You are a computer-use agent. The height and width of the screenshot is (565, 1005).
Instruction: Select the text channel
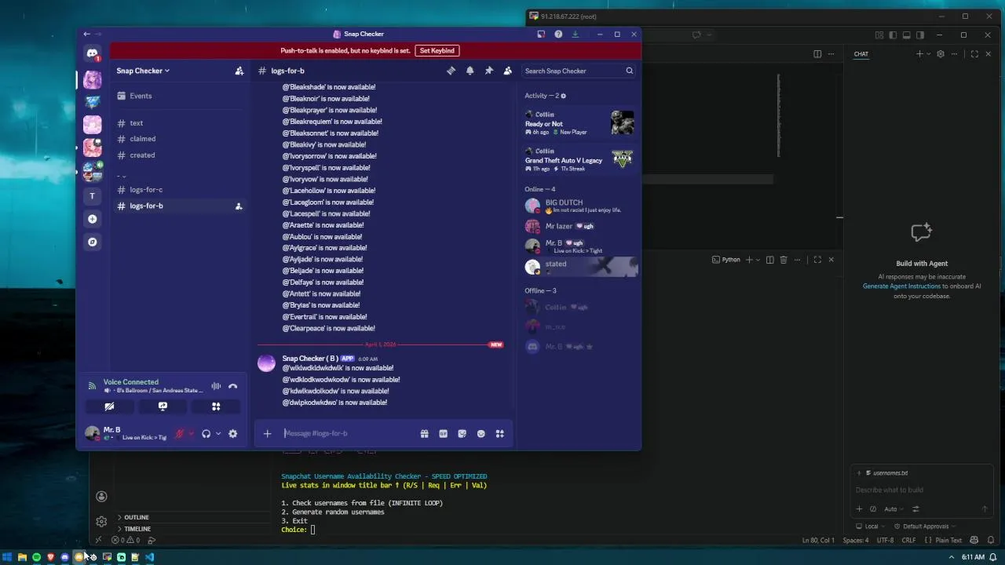pyautogui.click(x=179, y=123)
